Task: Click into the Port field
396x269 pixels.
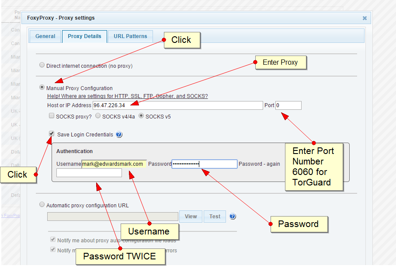Action: point(288,105)
